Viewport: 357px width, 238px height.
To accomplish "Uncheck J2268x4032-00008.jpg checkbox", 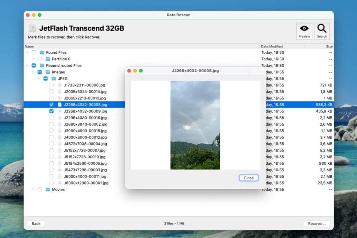I will point(52,105).
